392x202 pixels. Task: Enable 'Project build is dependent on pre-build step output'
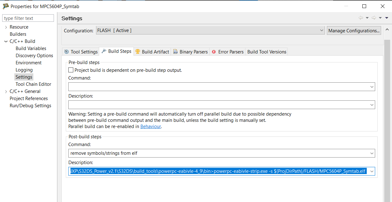pos(70,70)
